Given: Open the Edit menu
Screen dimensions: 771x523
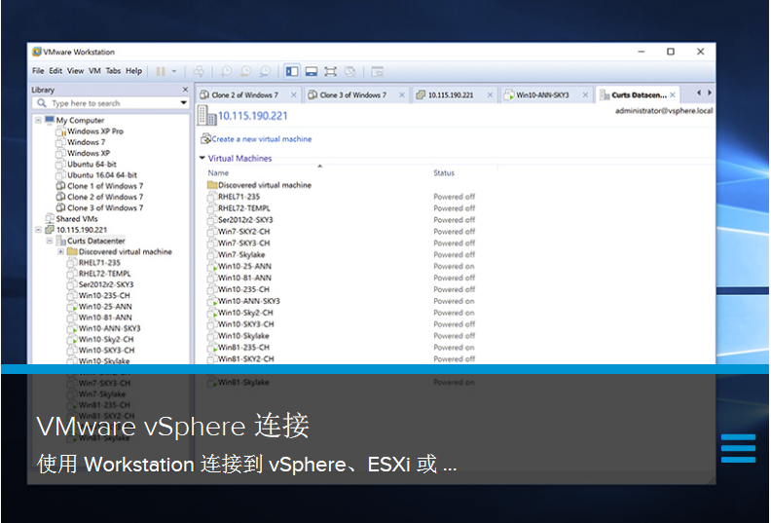Looking at the screenshot, I should pos(55,71).
